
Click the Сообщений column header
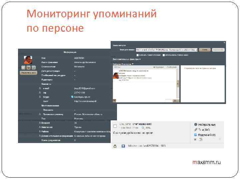(x=172, y=67)
